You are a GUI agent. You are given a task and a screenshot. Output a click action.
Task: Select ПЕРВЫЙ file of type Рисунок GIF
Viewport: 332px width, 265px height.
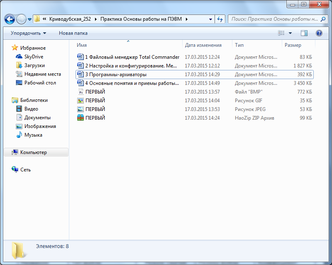pyautogui.click(x=95, y=100)
